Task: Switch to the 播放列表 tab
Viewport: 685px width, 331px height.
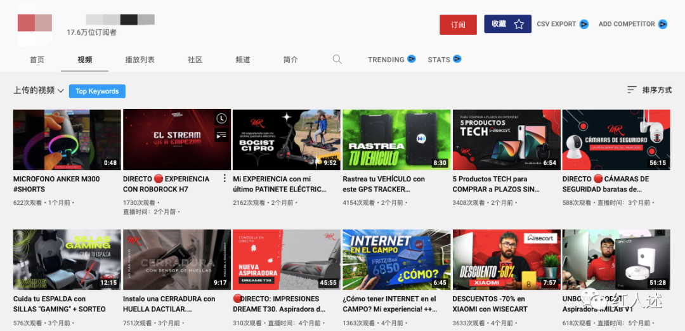Action: 140,60
